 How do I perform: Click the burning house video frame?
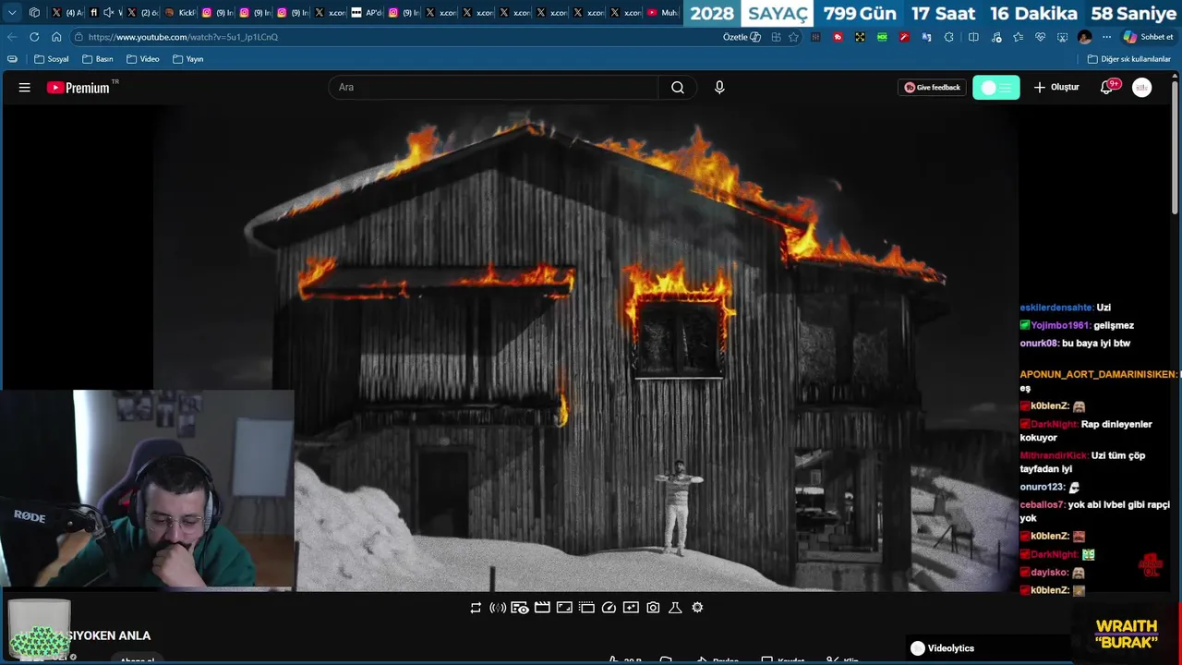[x=585, y=348]
